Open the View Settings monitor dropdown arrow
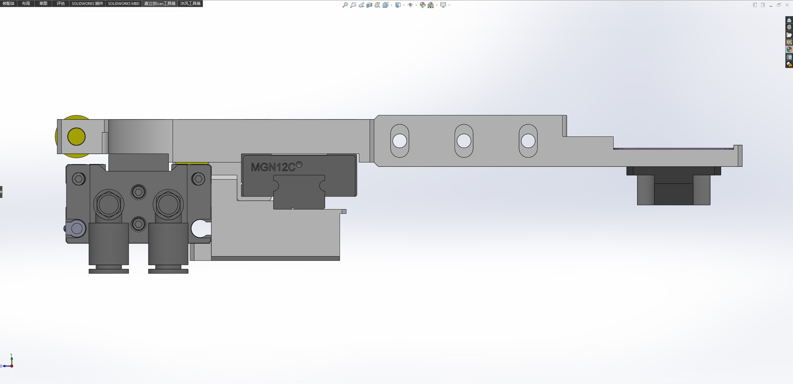 [449, 5]
